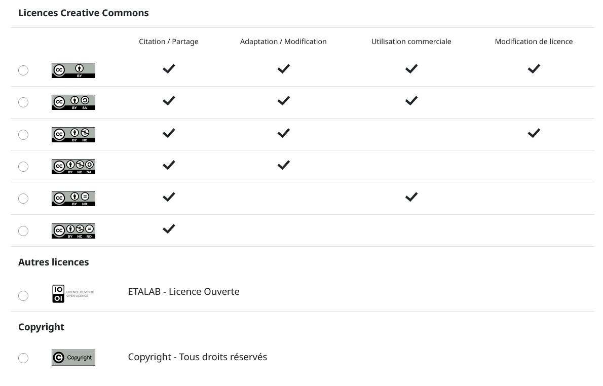The height and width of the screenshot is (386, 603).
Task: Click 'Copyright - Tous droits réservés' label
Action: pos(197,357)
